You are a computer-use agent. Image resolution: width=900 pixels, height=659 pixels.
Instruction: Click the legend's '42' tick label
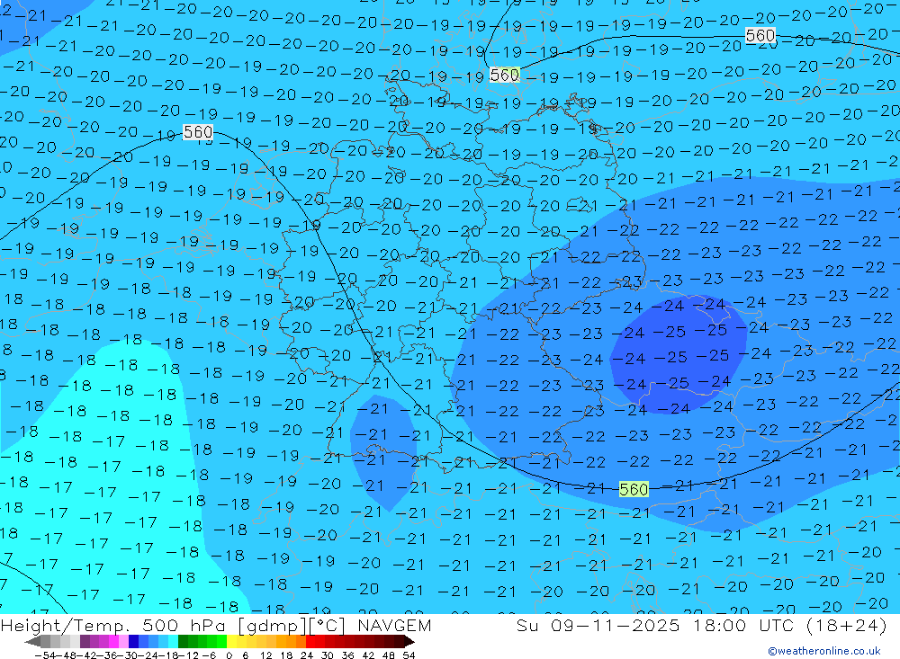click(x=368, y=655)
